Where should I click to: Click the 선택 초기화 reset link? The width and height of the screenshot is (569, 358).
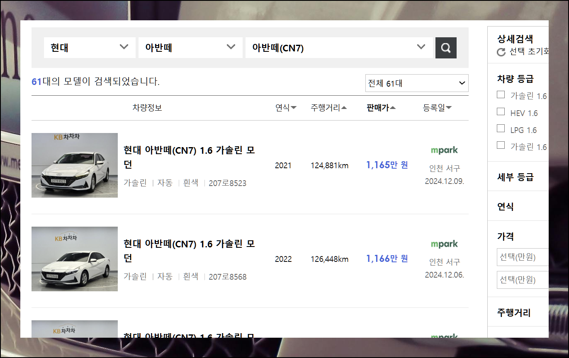529,52
